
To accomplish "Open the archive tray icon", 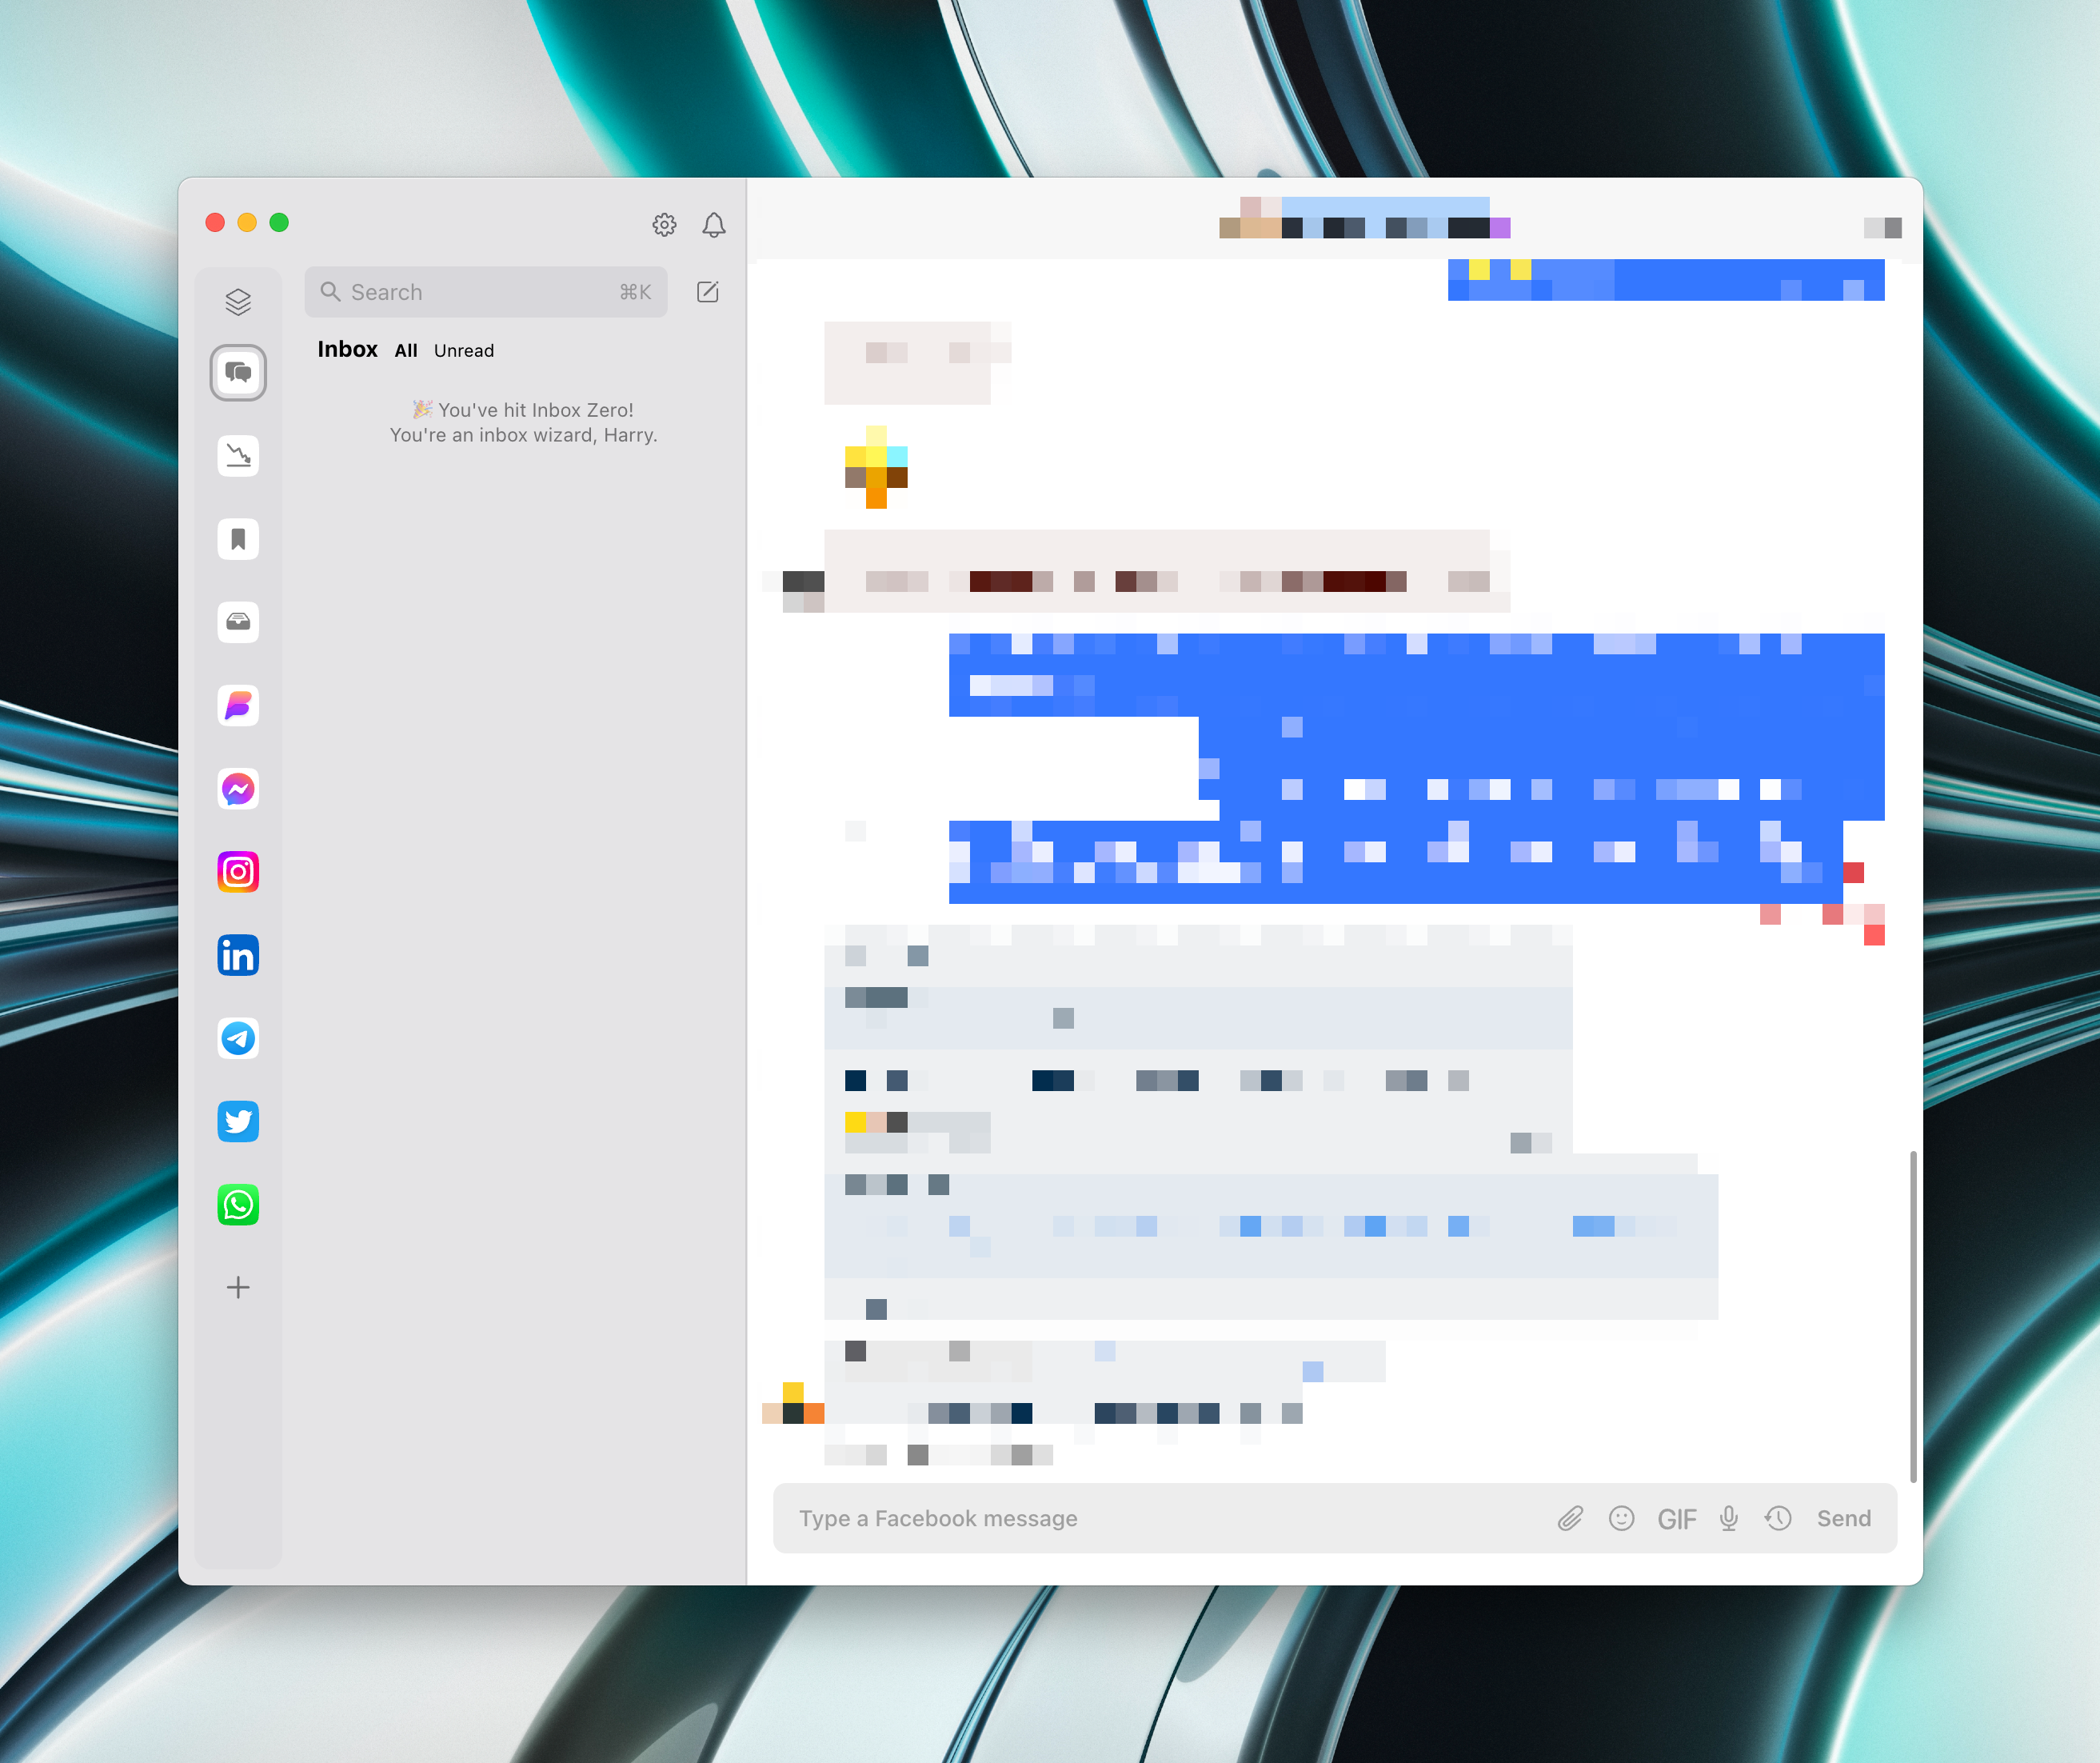I will coord(238,622).
